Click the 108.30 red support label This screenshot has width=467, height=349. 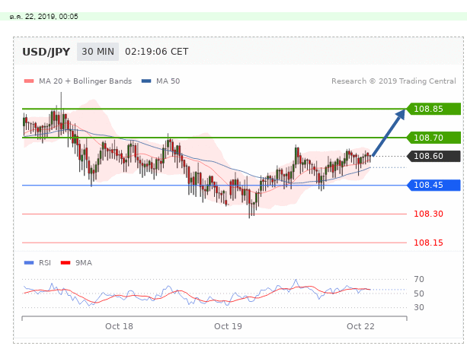click(428, 214)
